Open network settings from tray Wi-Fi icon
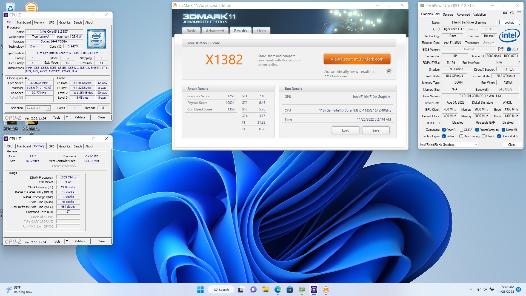Screen dimensions: 526x296 (x=478, y=289)
